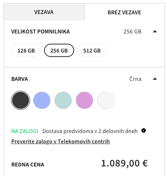167x176 pixels.
Task: Choose the mint green color swatch
Action: tap(63, 100)
